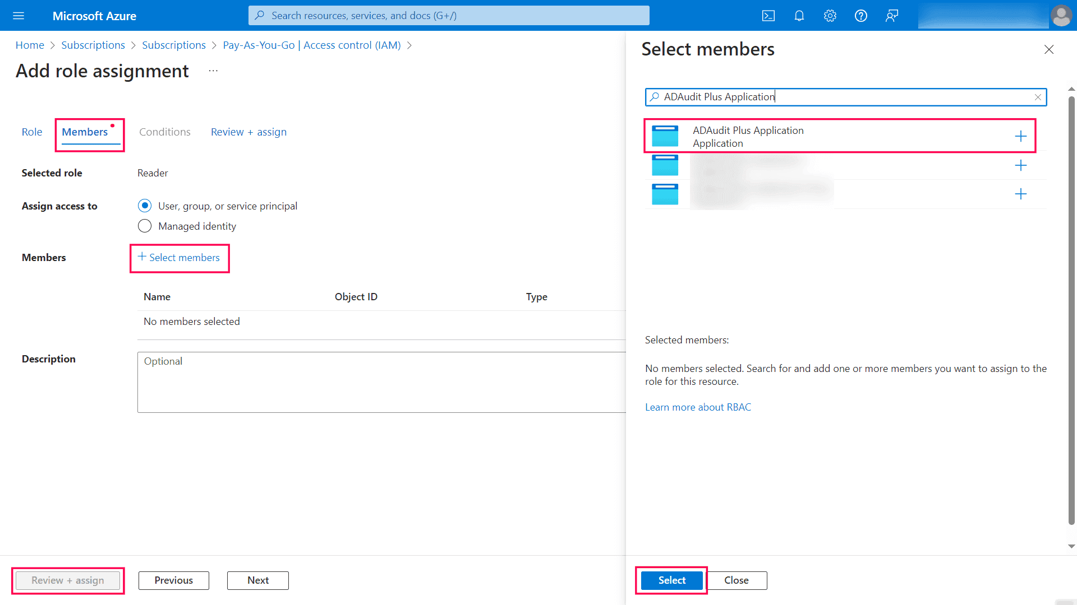View Azure notifications bell
This screenshot has width=1077, height=605.
point(799,15)
